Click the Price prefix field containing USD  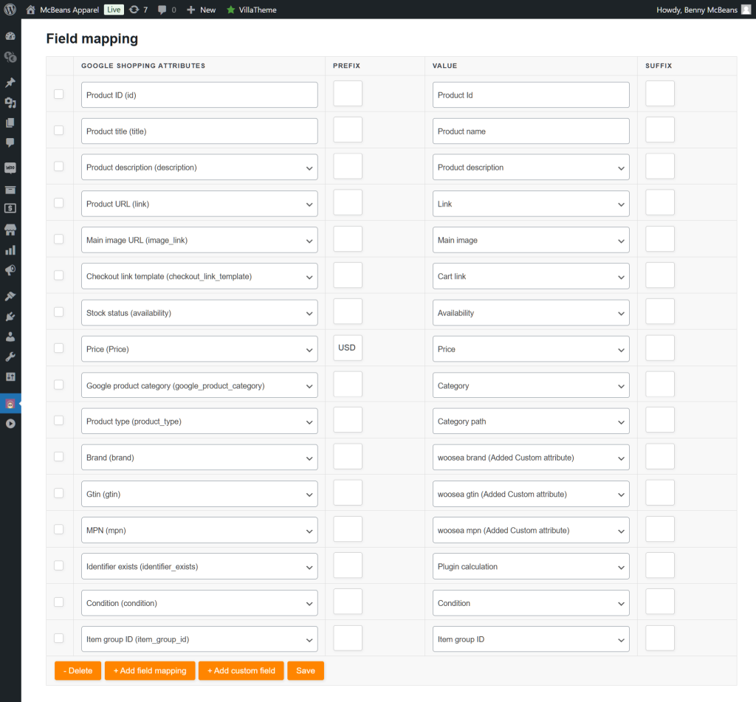click(348, 348)
